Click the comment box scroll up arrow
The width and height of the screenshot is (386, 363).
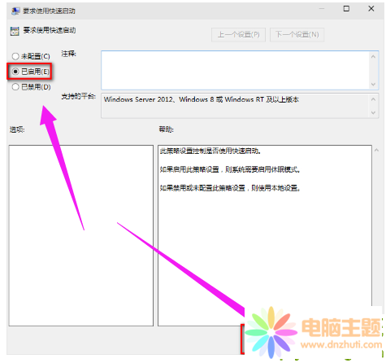pyautogui.click(x=373, y=56)
